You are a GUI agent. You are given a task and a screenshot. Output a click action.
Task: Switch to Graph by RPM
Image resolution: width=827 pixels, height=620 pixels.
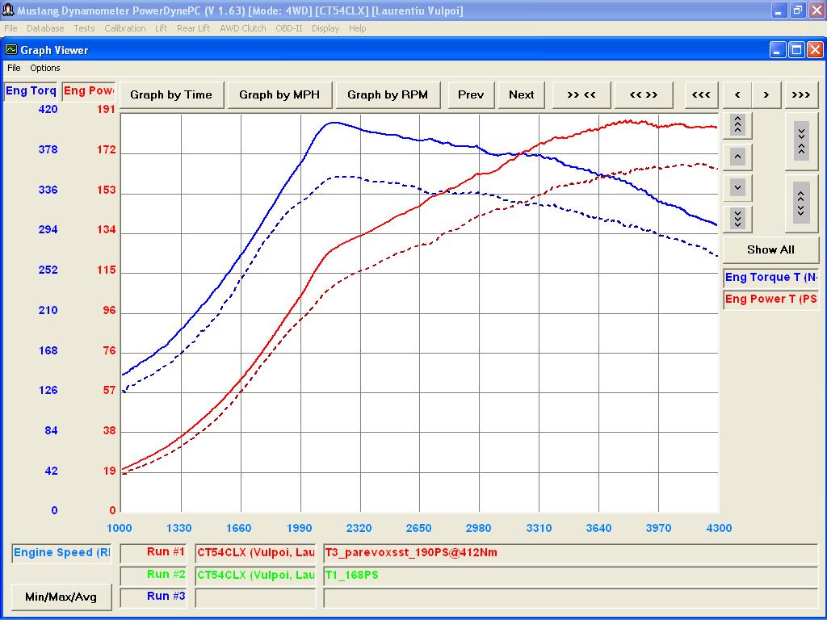pyautogui.click(x=388, y=95)
